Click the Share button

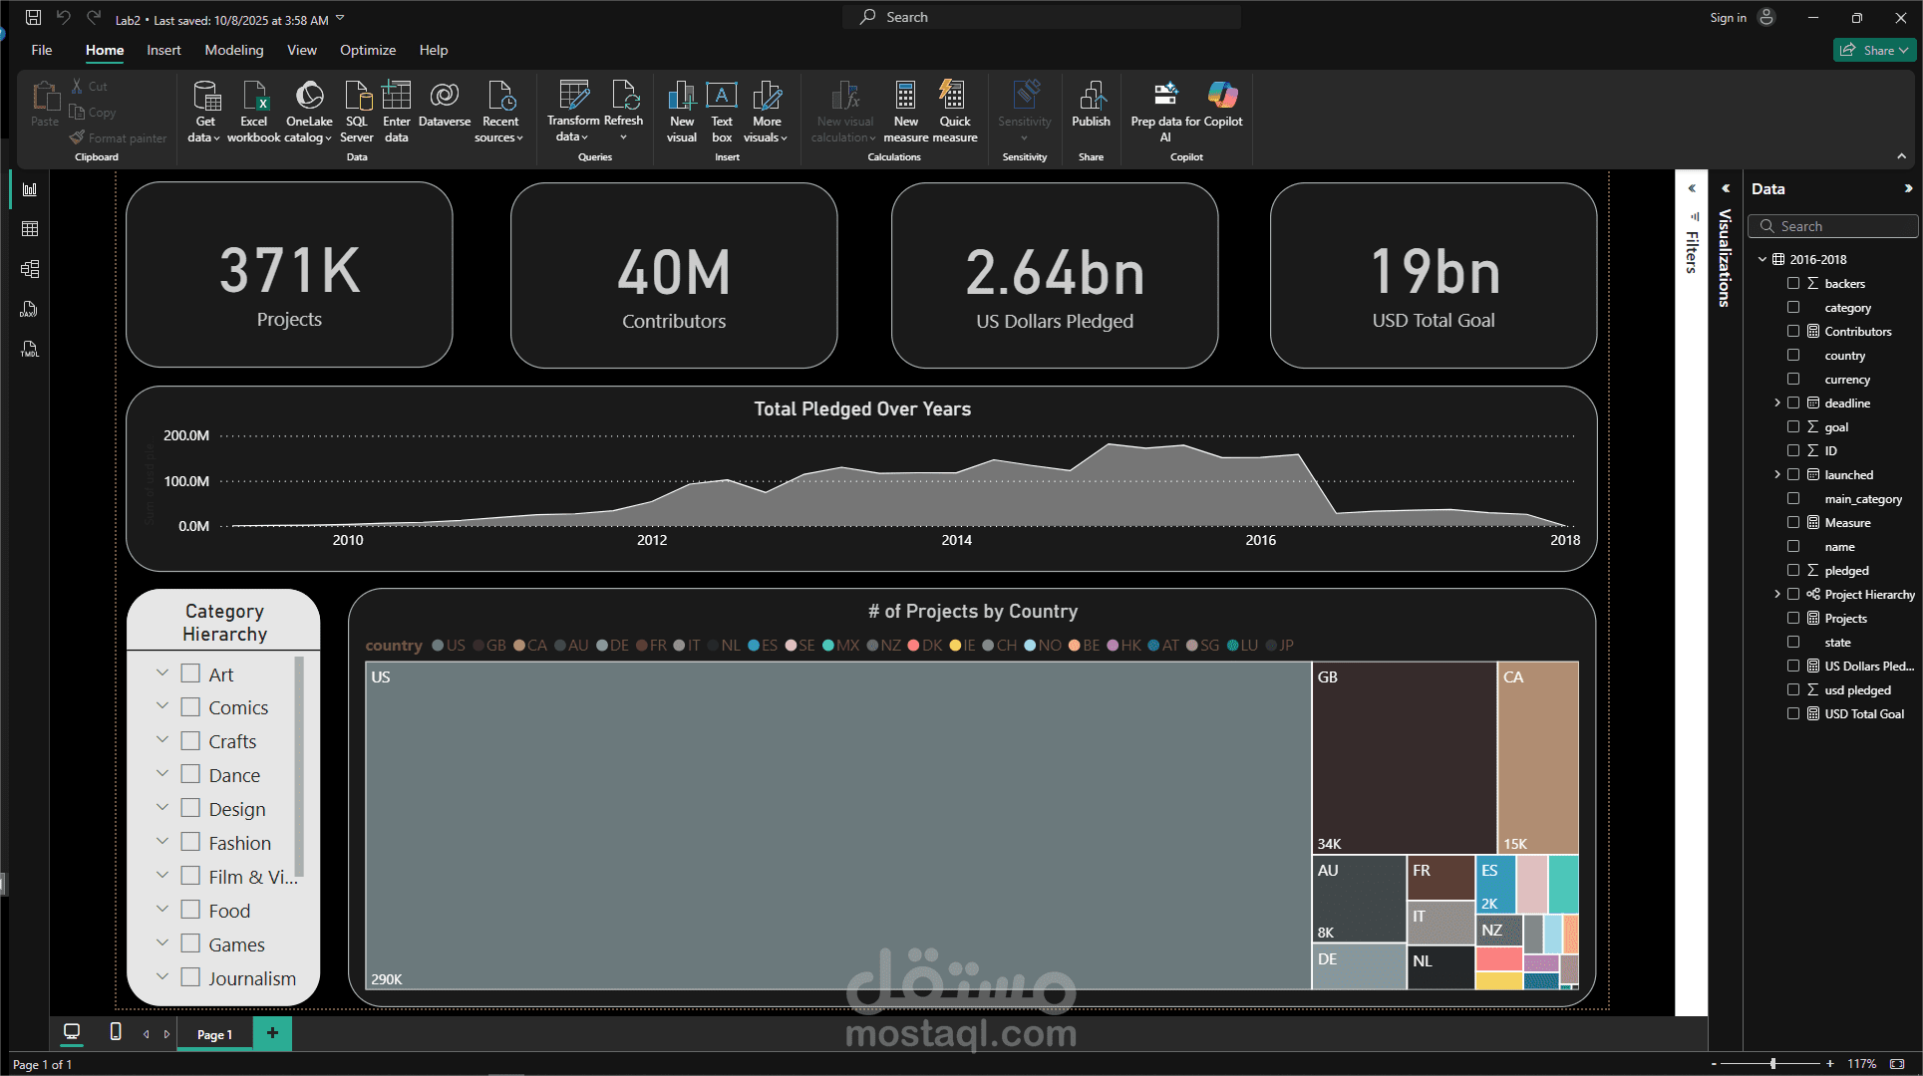(1873, 50)
